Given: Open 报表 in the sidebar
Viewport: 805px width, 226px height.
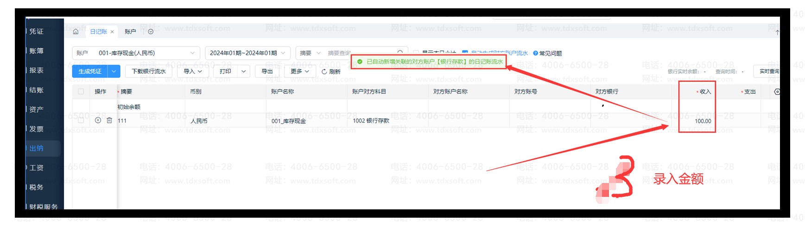Looking at the screenshot, I should 36,70.
